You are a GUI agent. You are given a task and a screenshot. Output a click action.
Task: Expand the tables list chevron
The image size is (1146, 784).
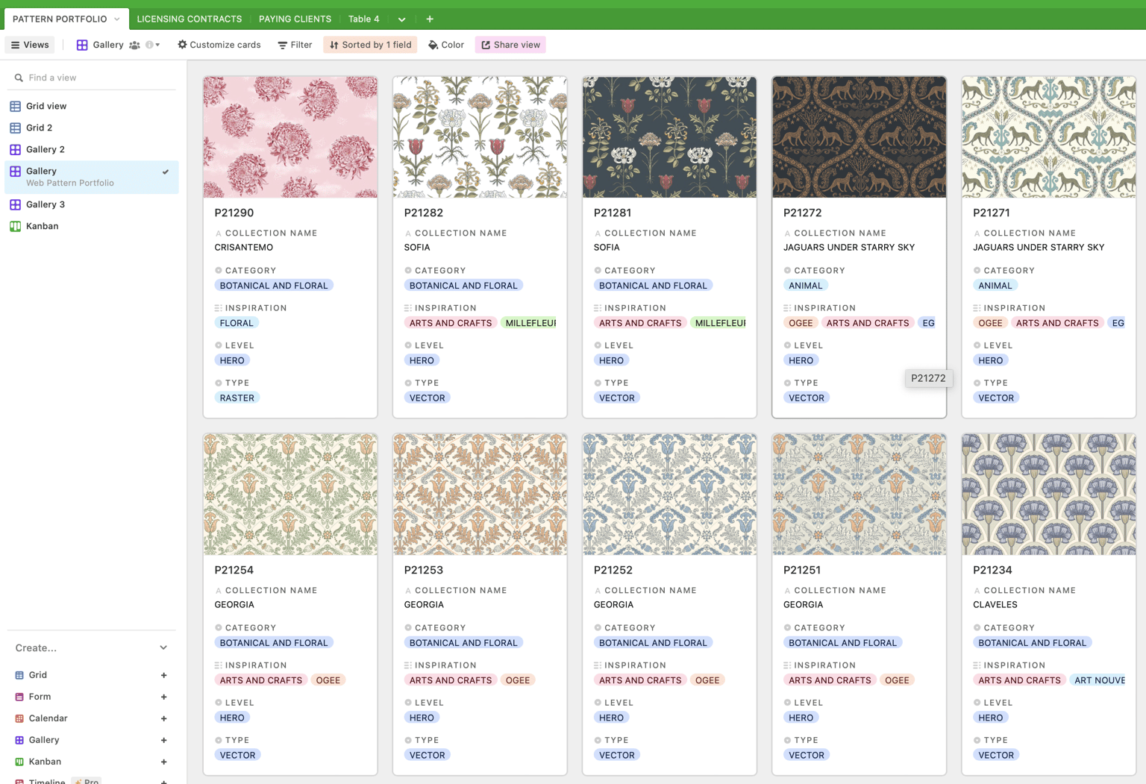pyautogui.click(x=402, y=19)
